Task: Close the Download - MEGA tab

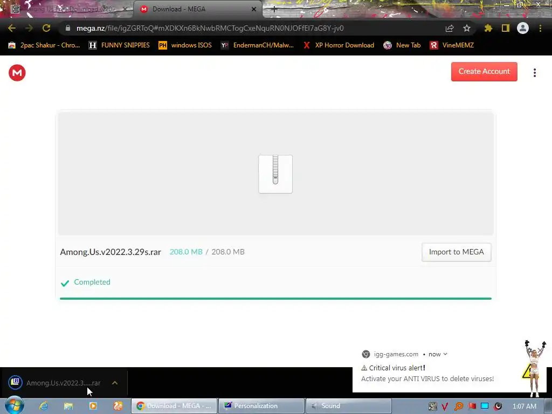Action: 254,9
